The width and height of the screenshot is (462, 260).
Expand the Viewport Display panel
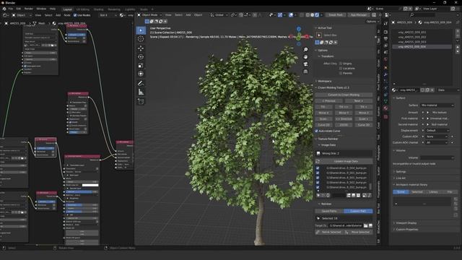coord(405,223)
